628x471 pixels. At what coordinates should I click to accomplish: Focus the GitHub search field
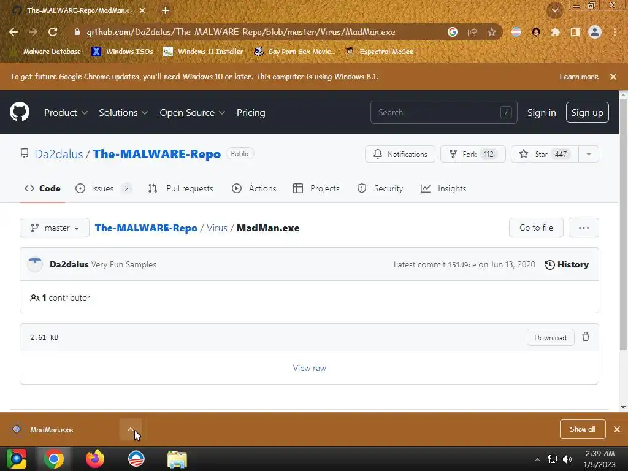pos(444,113)
